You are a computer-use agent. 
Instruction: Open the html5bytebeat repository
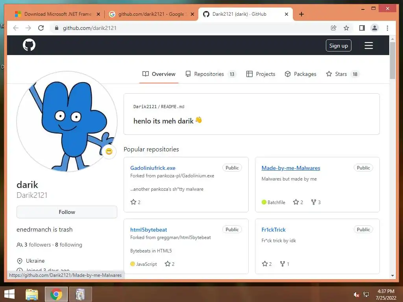pos(148,230)
